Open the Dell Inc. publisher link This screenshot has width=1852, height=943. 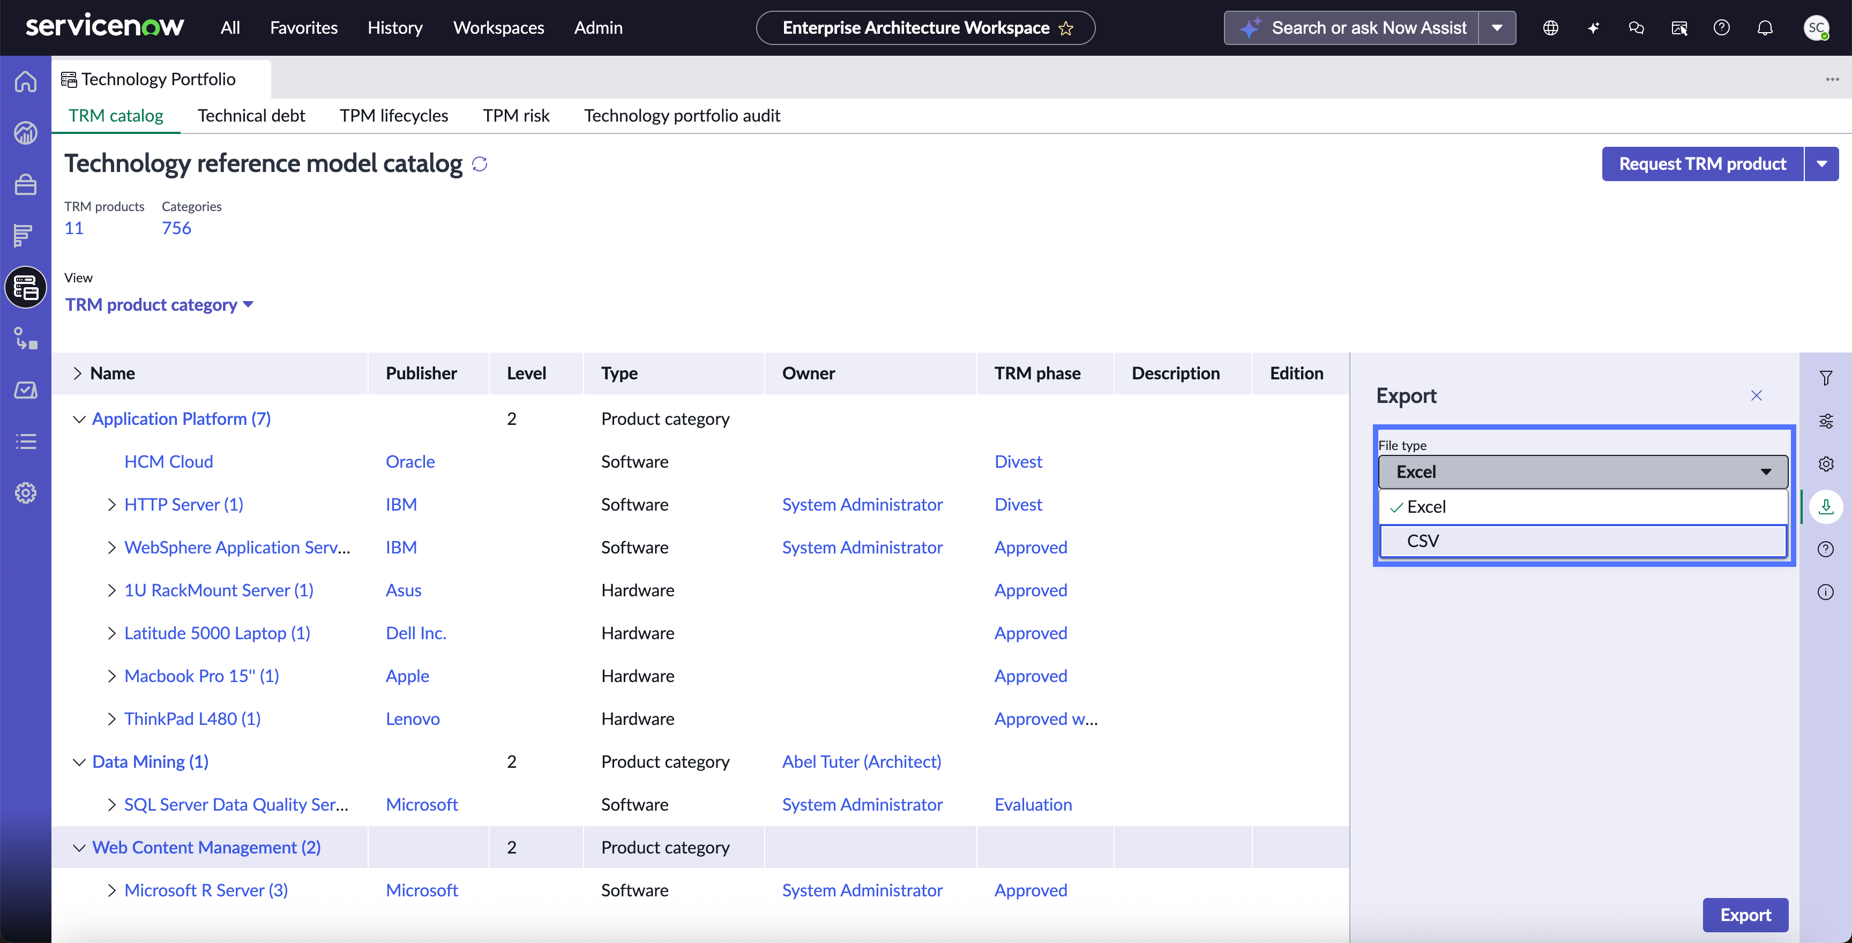416,633
